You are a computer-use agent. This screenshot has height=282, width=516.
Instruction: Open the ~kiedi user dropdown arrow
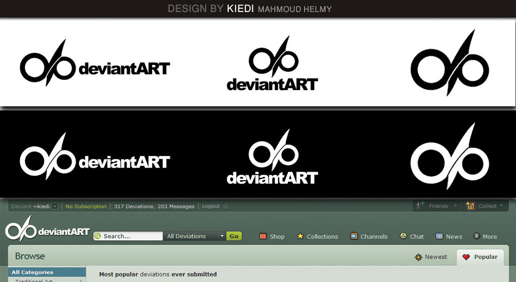pyautogui.click(x=55, y=206)
